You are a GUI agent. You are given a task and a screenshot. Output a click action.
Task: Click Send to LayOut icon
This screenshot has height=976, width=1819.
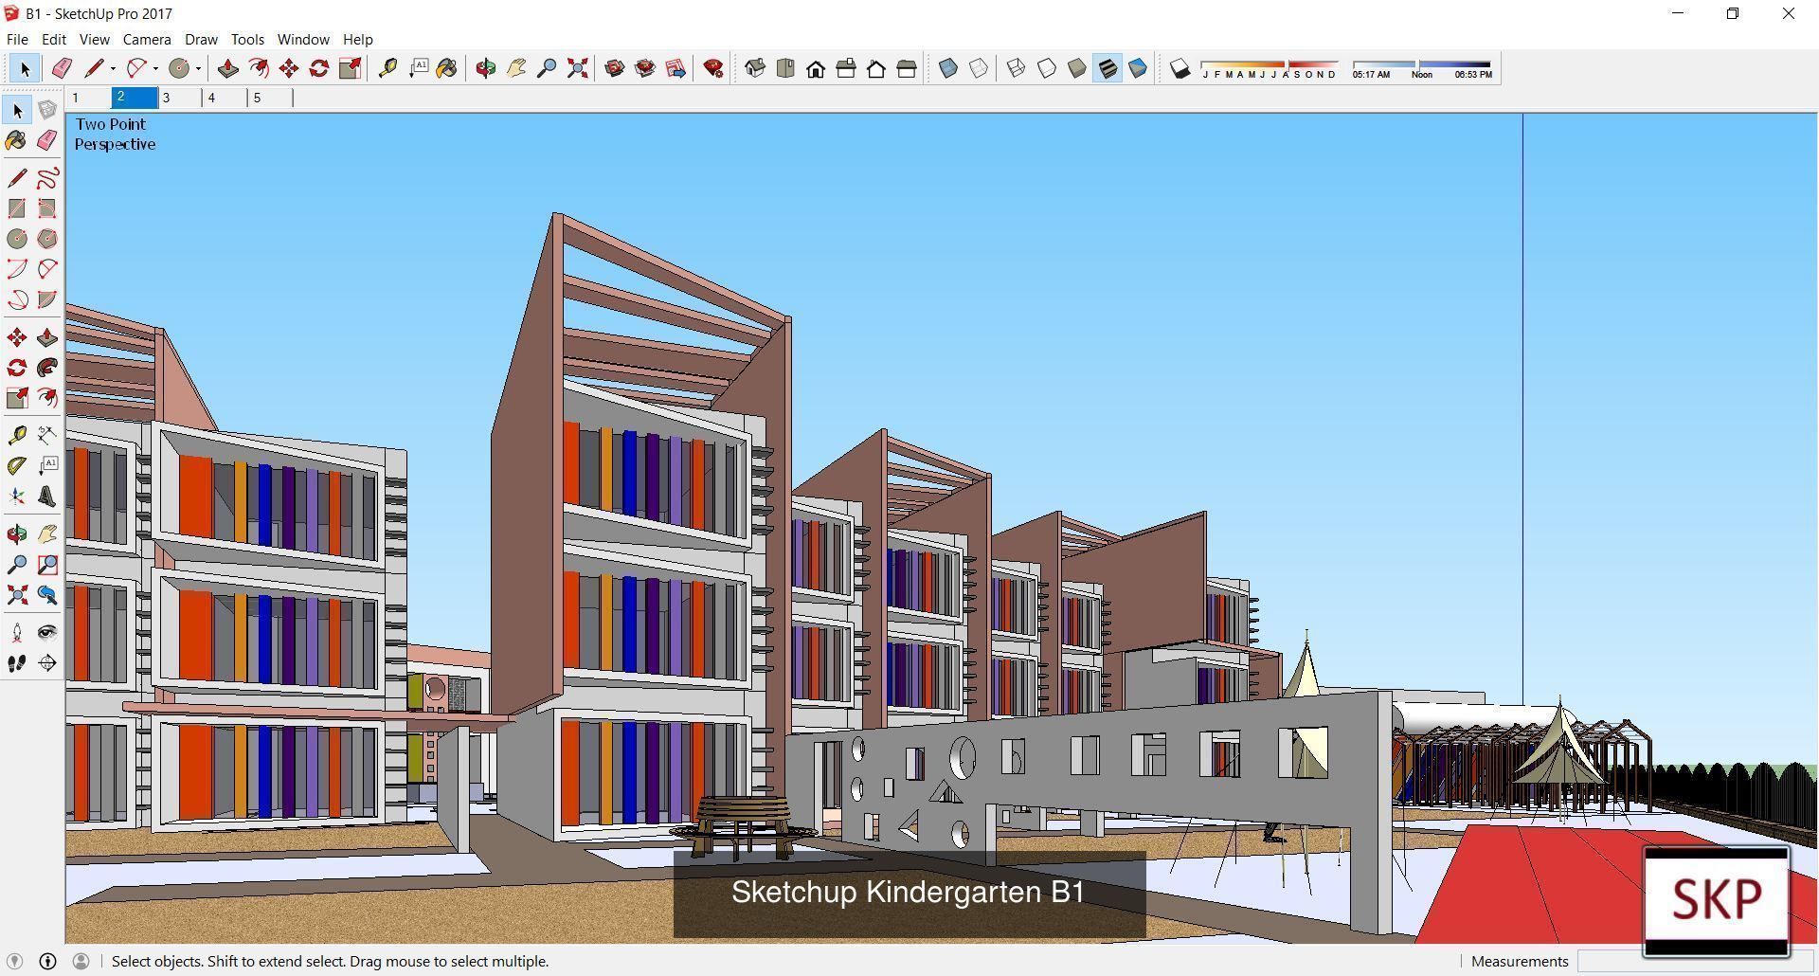(675, 68)
